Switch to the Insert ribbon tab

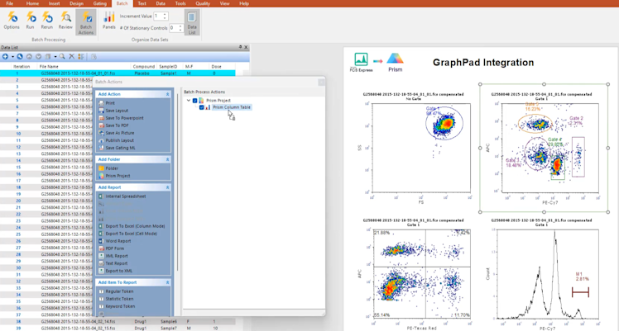(x=54, y=3)
